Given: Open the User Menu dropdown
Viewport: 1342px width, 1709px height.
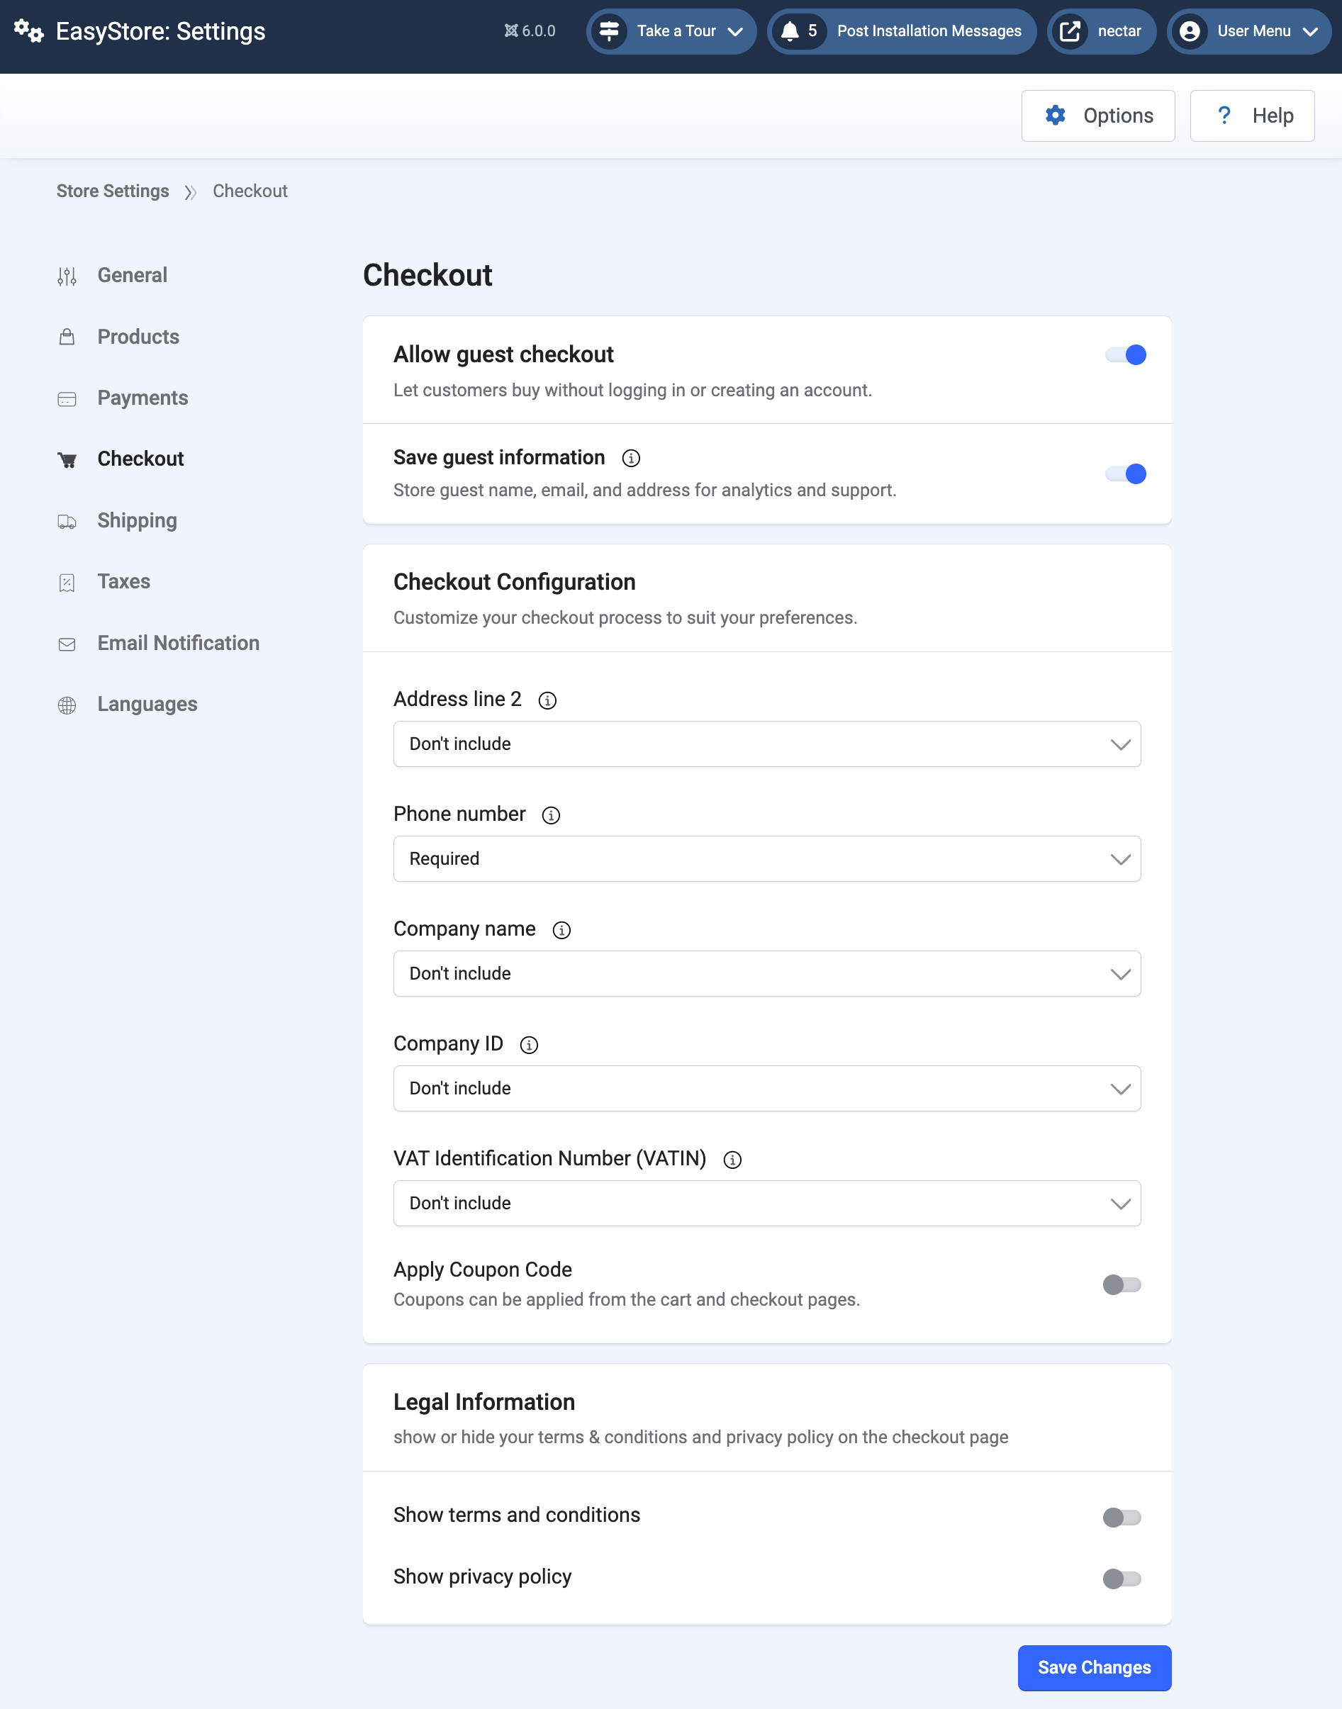Looking at the screenshot, I should [1249, 31].
